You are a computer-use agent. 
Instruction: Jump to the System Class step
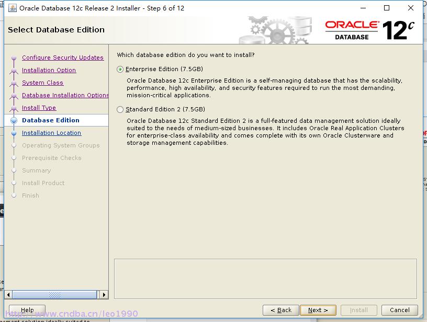pos(42,83)
